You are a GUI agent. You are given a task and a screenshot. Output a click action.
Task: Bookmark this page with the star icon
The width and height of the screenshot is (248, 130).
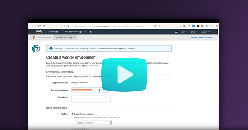(x=159, y=26)
